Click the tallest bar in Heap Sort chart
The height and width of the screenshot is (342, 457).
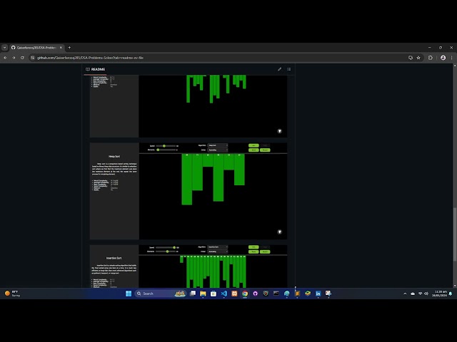pos(187,179)
